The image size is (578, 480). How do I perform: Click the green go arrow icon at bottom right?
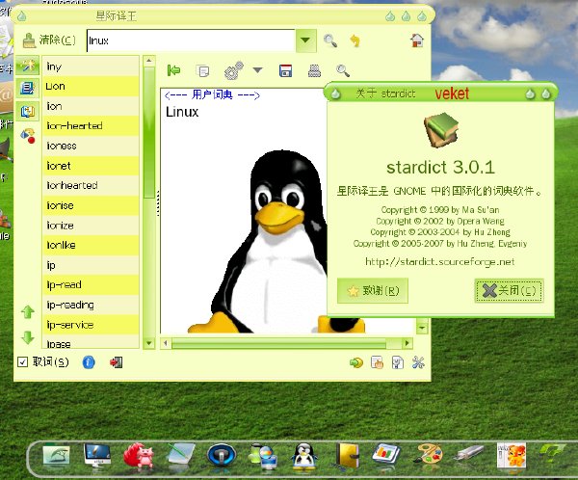click(356, 362)
